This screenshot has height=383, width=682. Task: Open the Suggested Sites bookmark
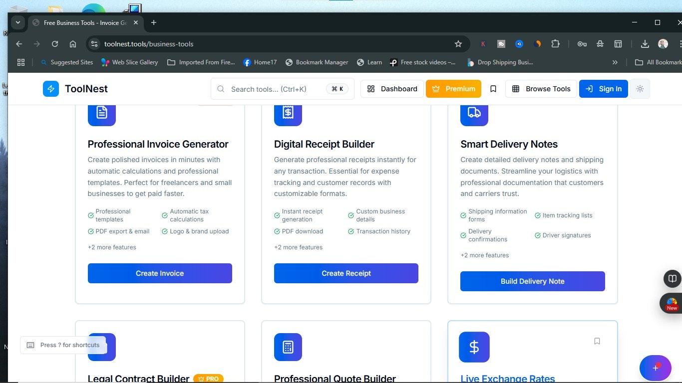[67, 62]
